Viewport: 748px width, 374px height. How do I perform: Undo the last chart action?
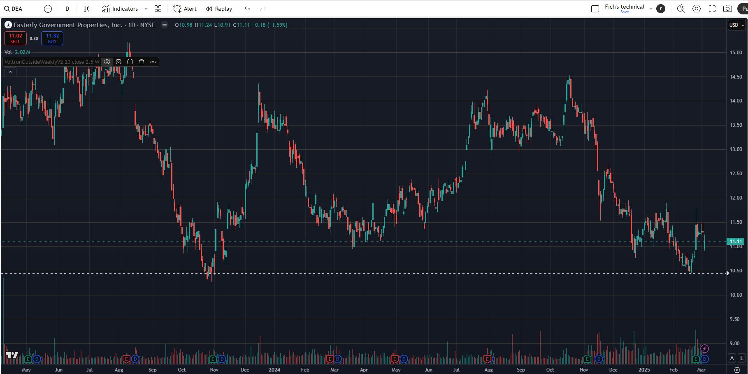tap(247, 9)
